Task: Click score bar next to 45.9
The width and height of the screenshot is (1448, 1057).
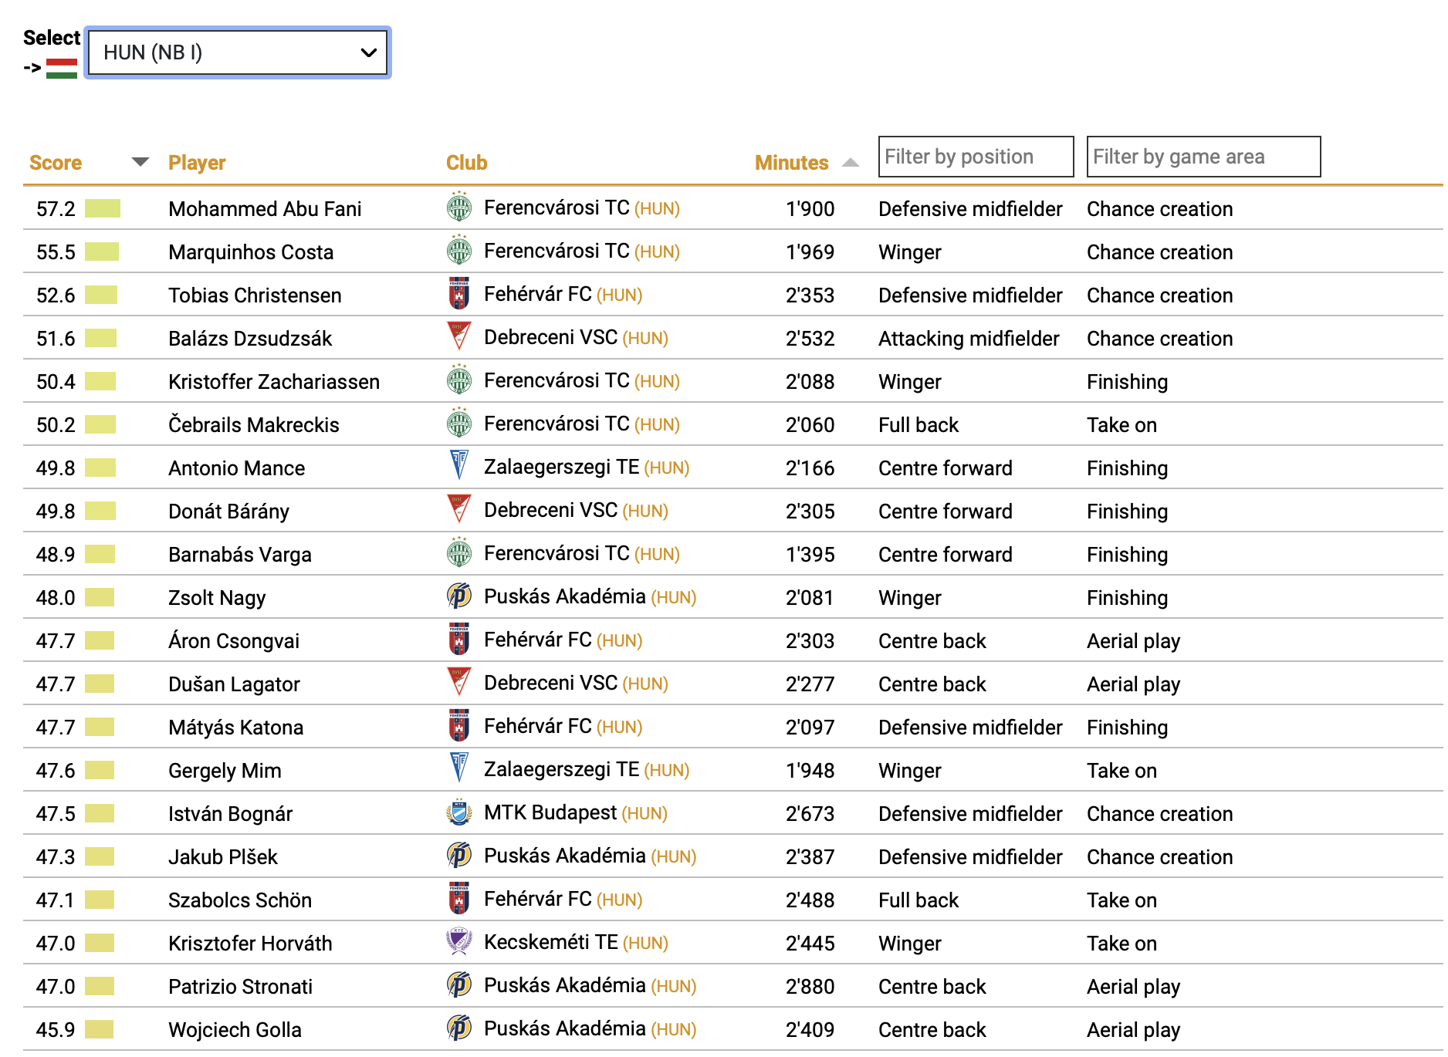Action: pyautogui.click(x=99, y=1029)
